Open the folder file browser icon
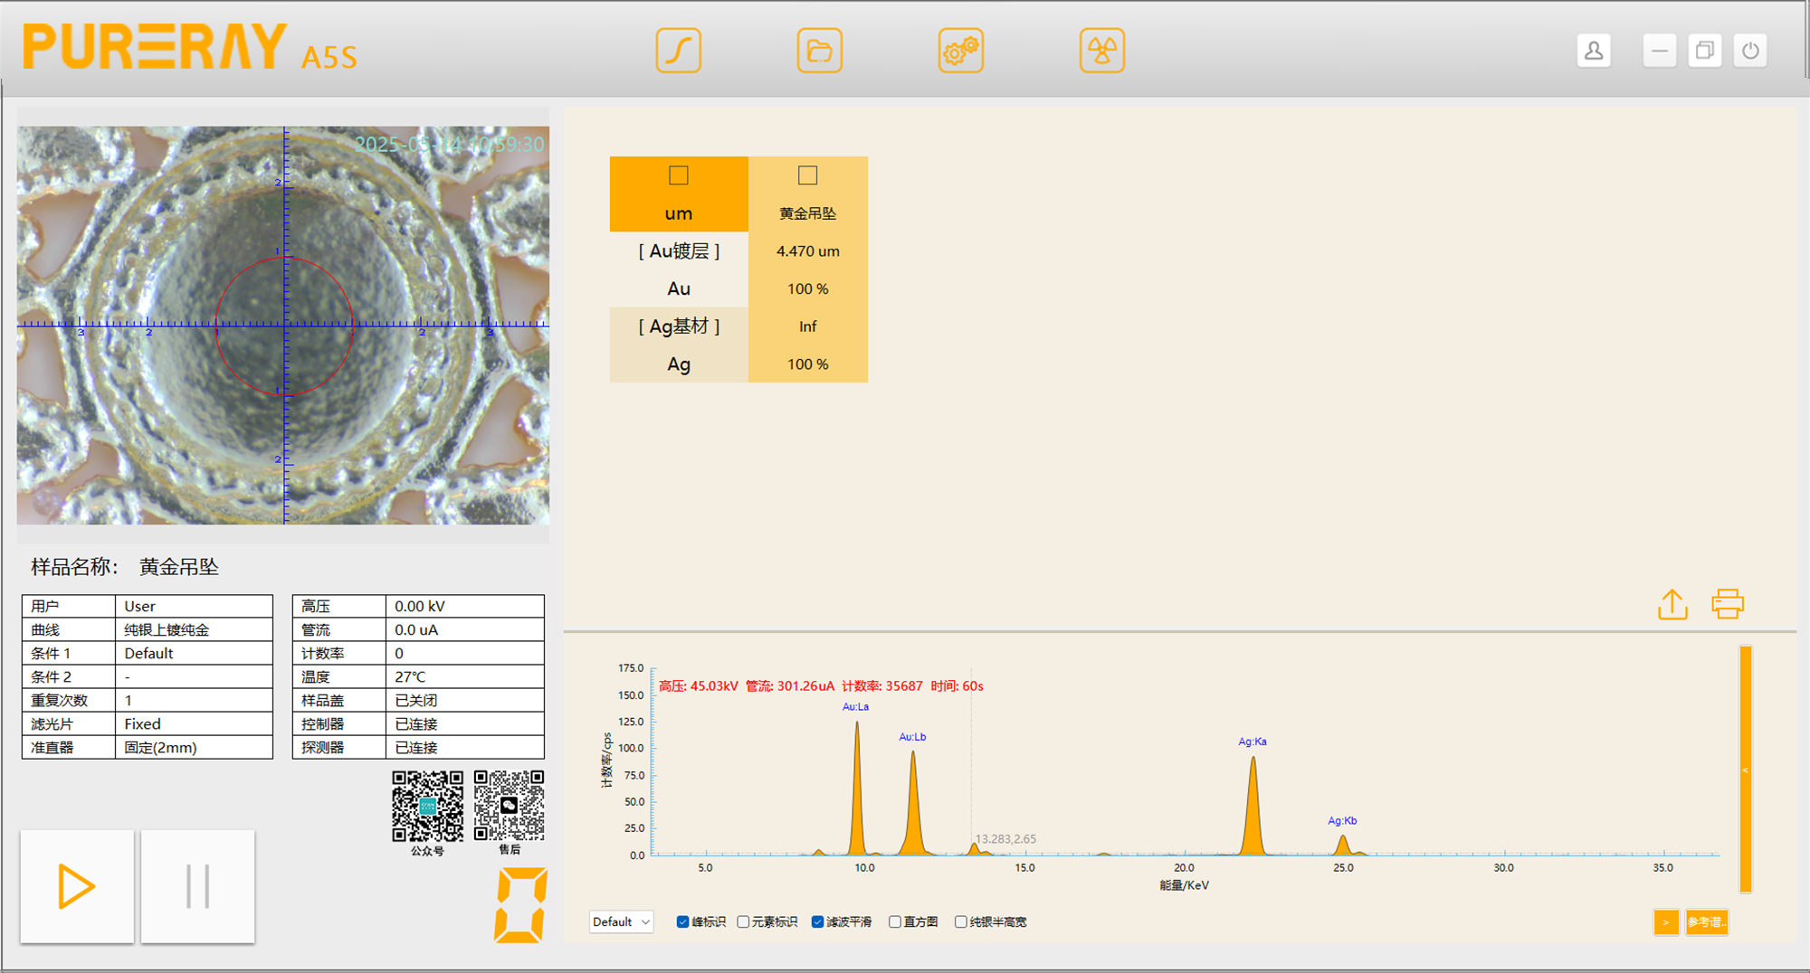 [819, 51]
